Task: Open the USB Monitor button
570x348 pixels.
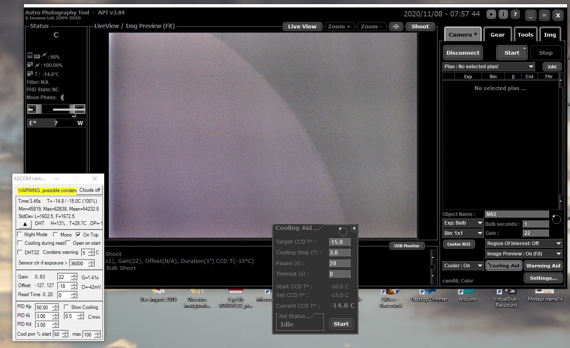Action: (407, 246)
